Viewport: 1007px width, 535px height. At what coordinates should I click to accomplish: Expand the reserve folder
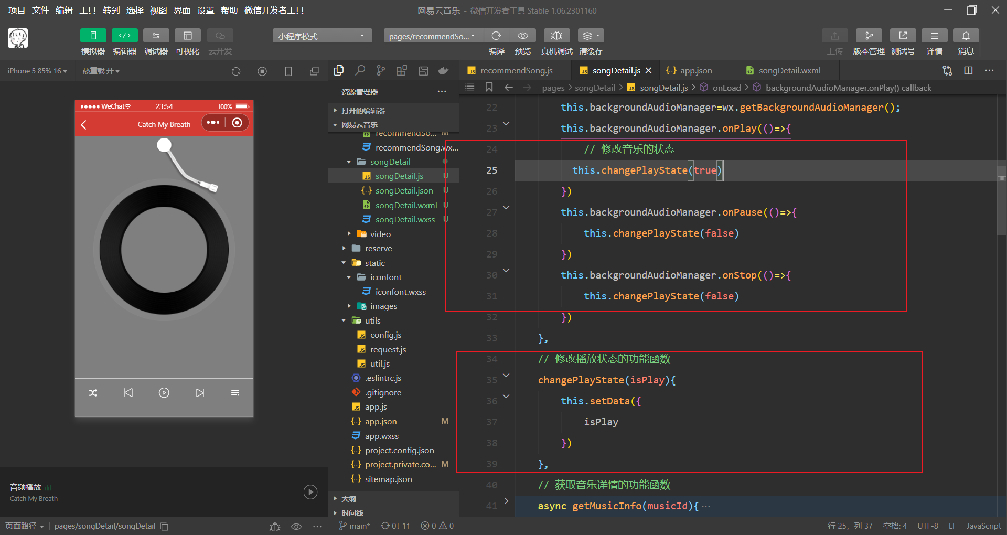(x=394, y=248)
